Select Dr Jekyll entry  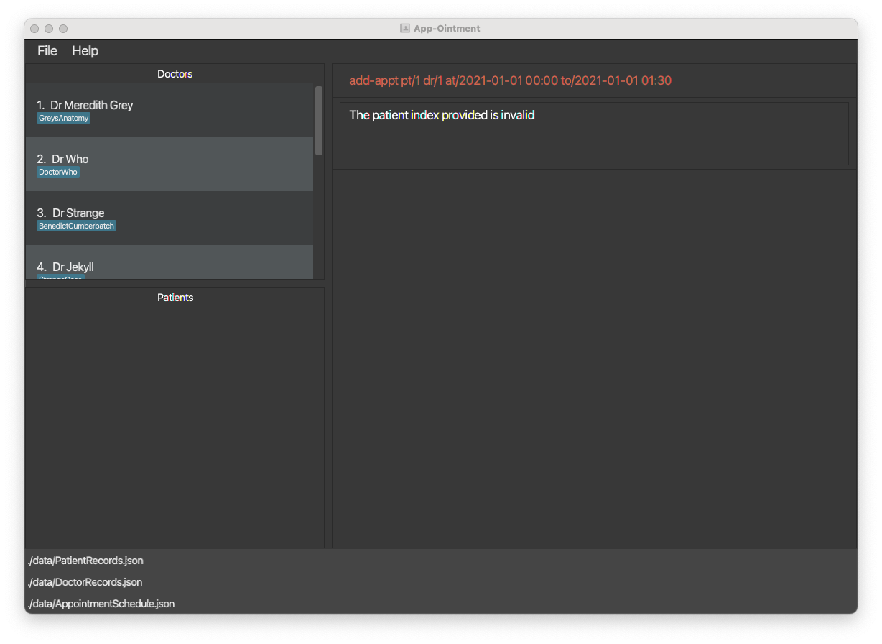pyautogui.click(x=170, y=262)
